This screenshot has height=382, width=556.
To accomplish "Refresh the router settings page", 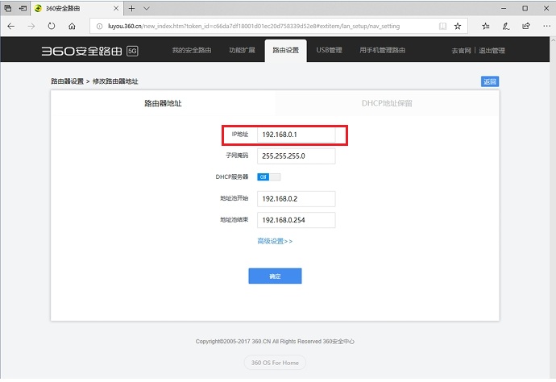I will (52, 26).
